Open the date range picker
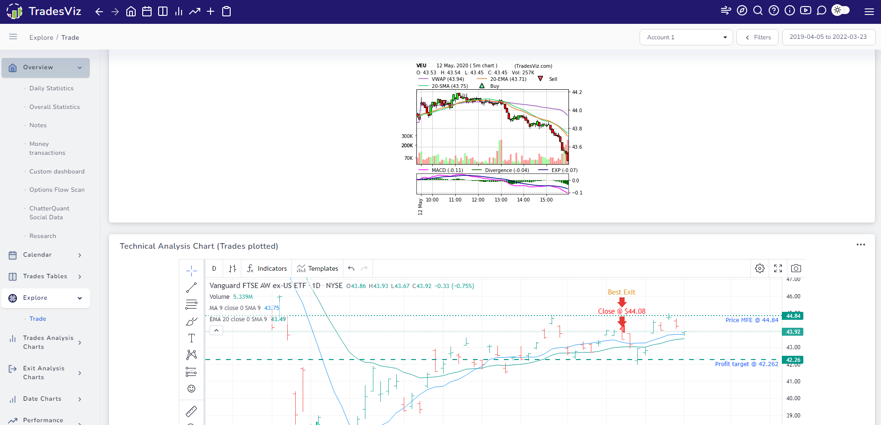The width and height of the screenshot is (881, 425). coord(829,37)
